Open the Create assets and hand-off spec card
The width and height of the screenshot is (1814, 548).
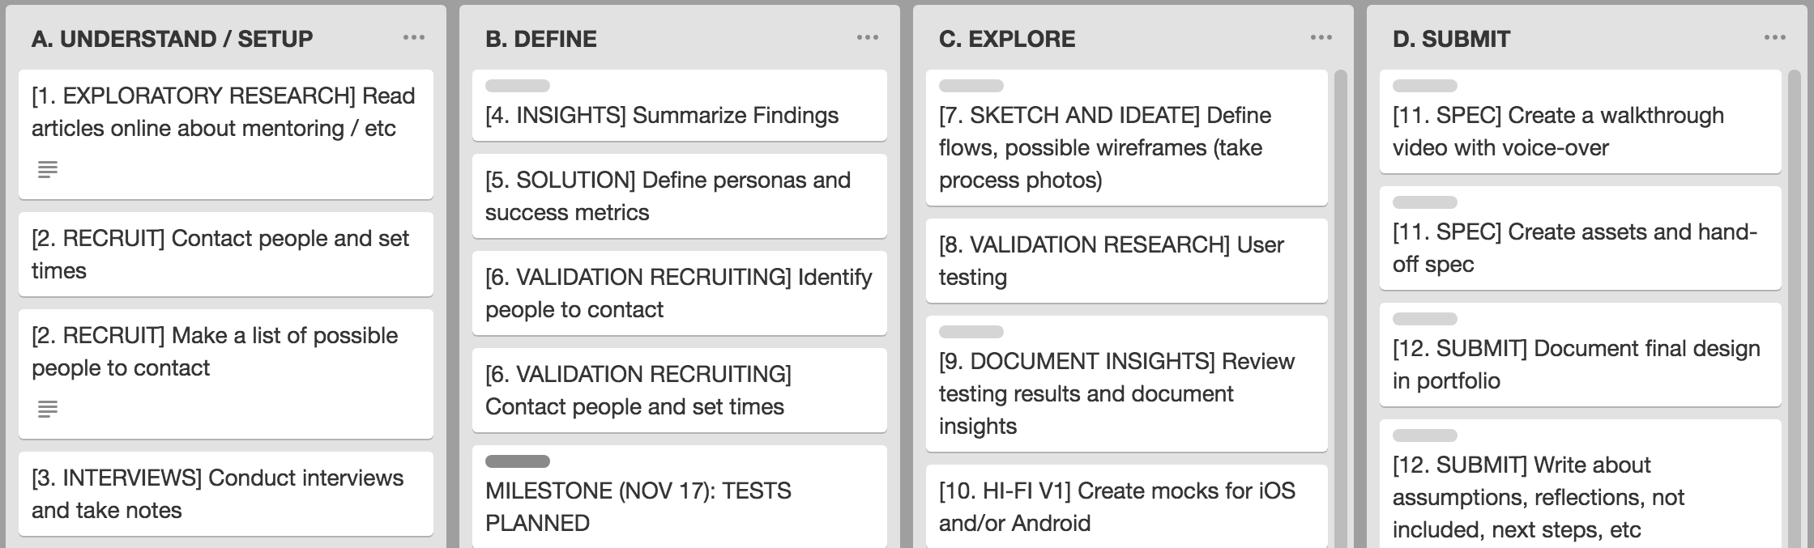click(x=1581, y=238)
